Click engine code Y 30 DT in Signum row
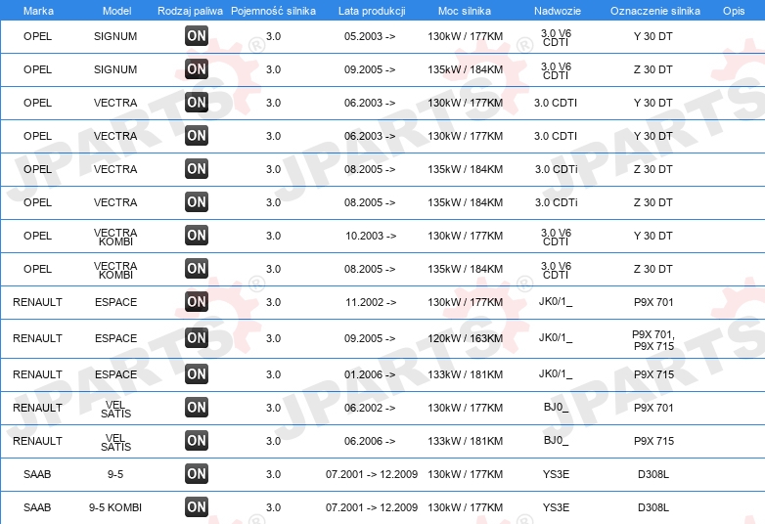The height and width of the screenshot is (524, 765). point(652,36)
